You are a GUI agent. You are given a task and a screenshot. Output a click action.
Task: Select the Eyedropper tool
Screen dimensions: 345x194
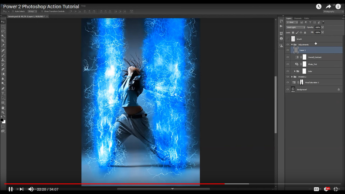point(3,45)
